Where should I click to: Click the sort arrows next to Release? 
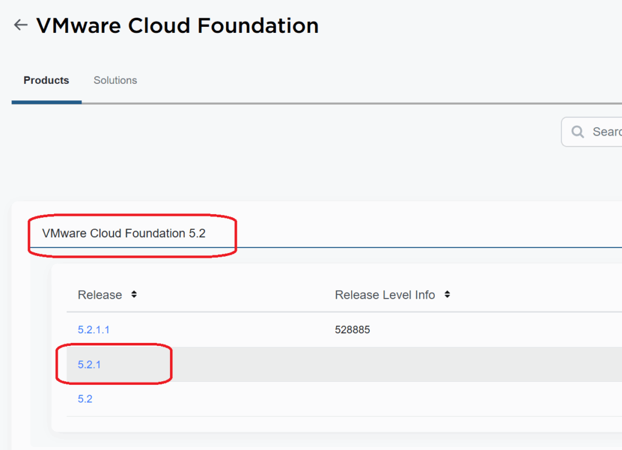(134, 294)
